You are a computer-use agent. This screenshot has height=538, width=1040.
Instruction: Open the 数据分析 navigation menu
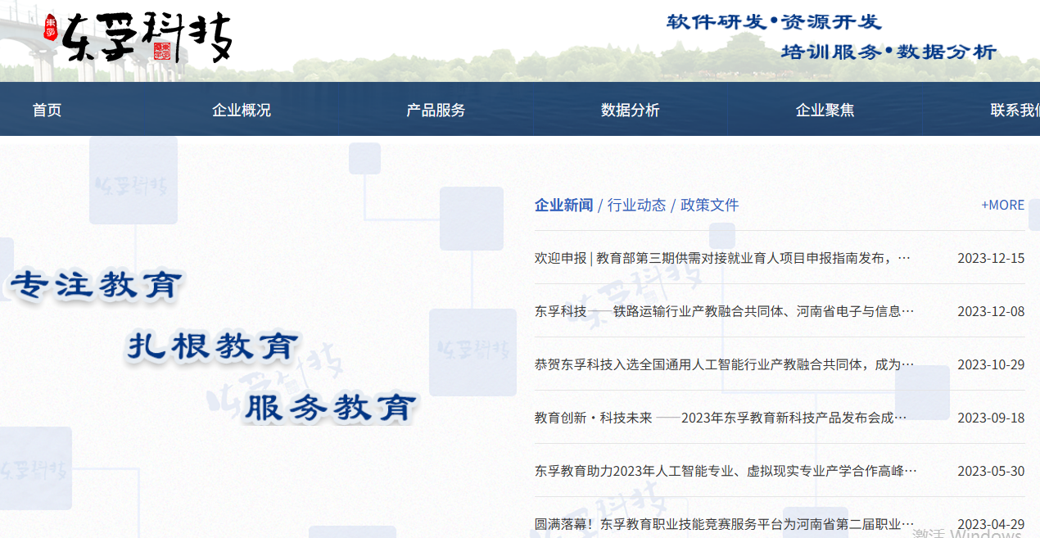[629, 109]
